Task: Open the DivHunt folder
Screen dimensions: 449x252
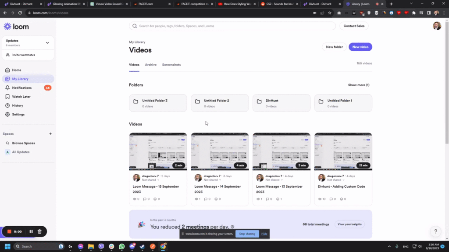Action: click(x=282, y=103)
